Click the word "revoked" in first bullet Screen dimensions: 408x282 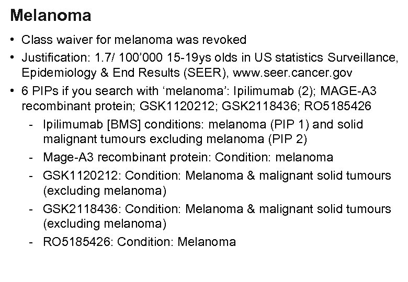coord(228,40)
